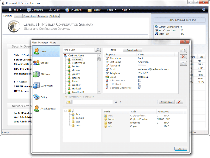Image resolution: width=210 pixels, height=158 pixels.
Task: Click the red X remove root button
Action: click(179, 102)
